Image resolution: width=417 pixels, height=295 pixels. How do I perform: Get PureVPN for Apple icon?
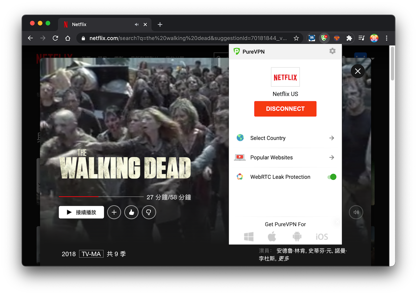coord(272,237)
